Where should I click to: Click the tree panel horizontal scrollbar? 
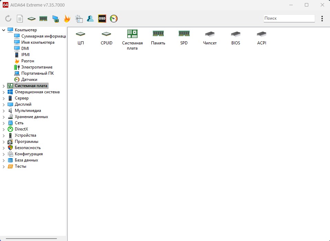[31, 239]
